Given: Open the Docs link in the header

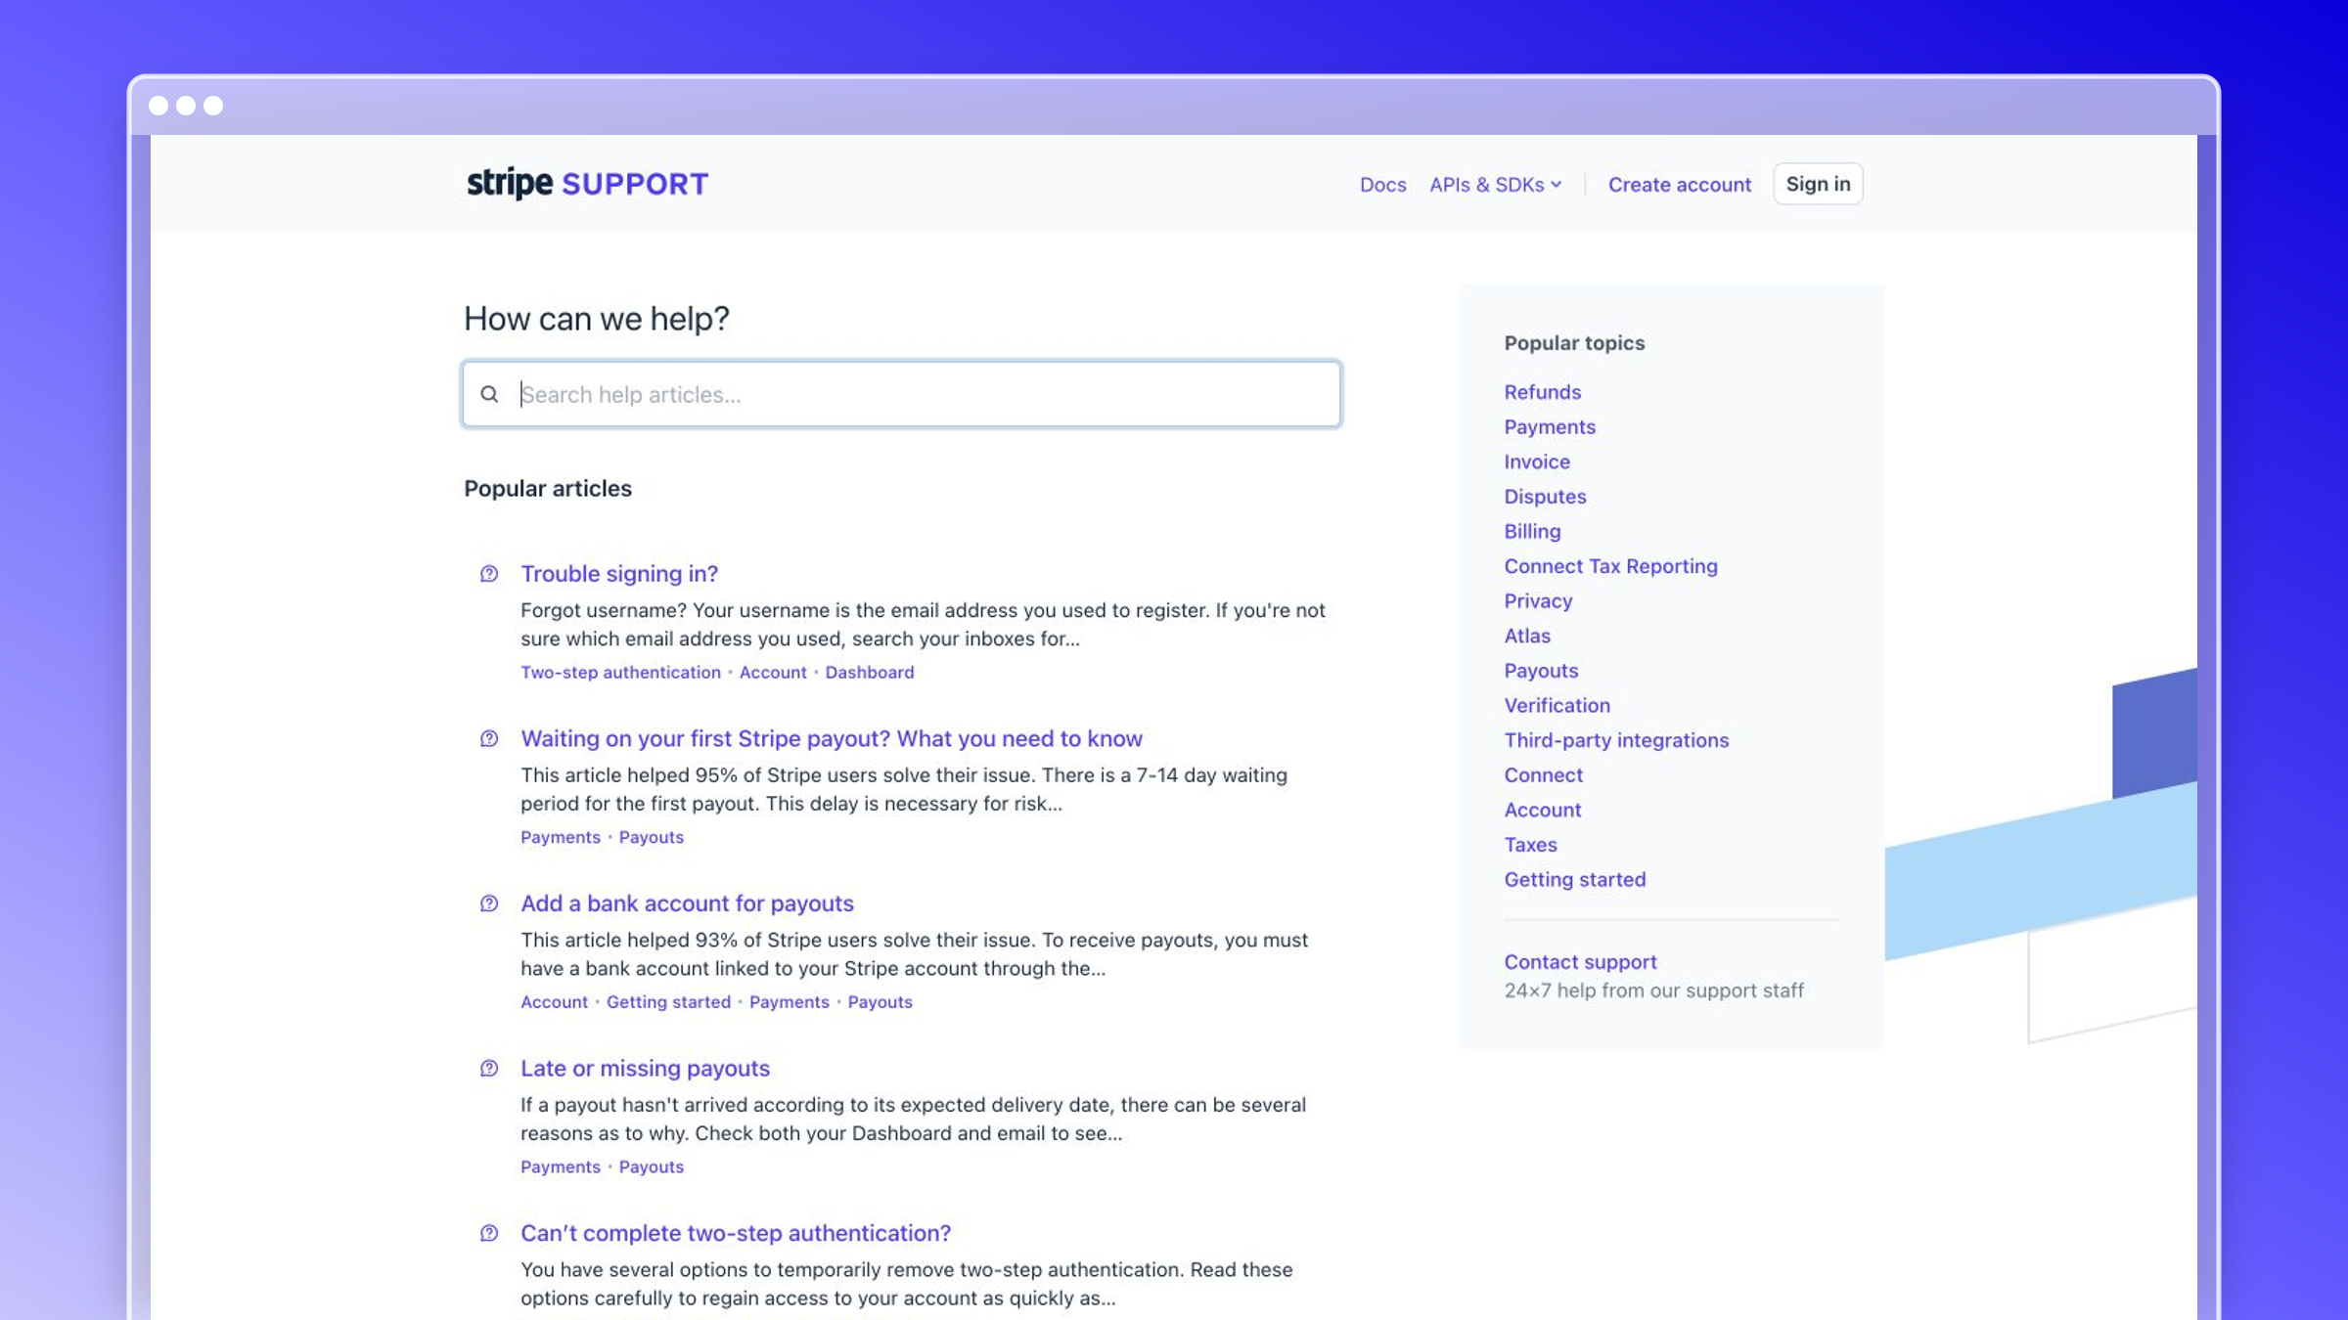Looking at the screenshot, I should [1382, 185].
